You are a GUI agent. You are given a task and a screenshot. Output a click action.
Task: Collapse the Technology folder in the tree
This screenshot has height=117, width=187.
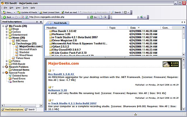coord(10,43)
